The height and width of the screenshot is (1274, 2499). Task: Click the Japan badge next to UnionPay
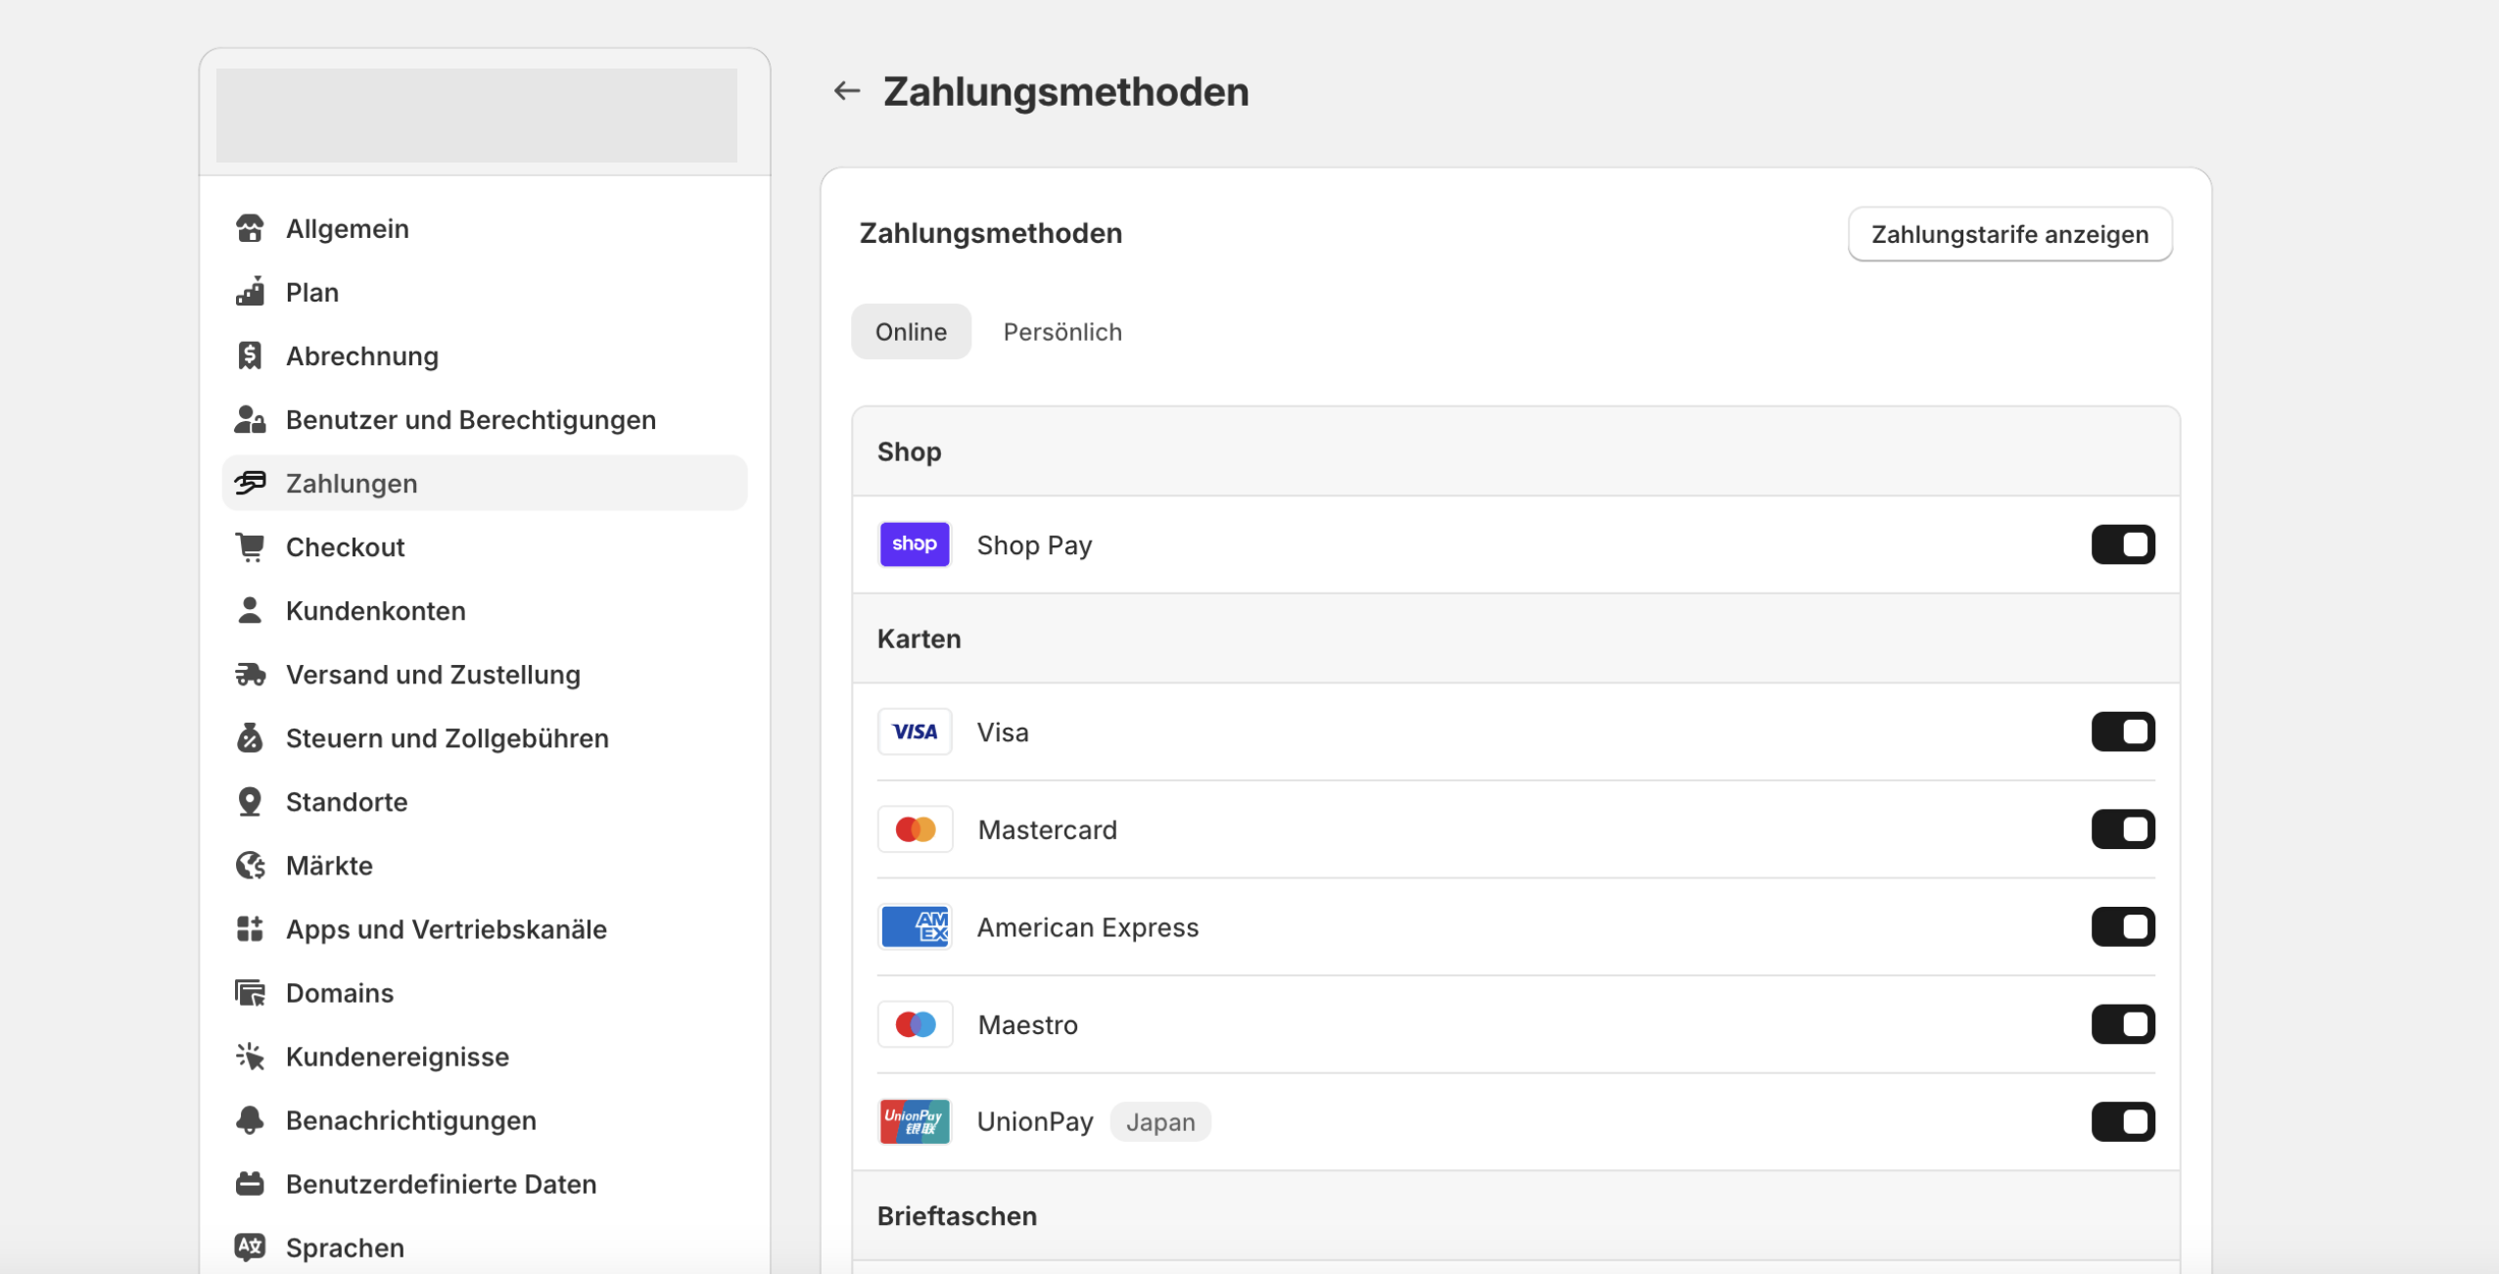(x=1160, y=1121)
